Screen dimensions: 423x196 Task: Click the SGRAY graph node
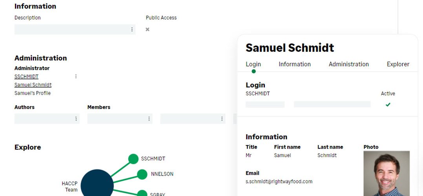coord(142,193)
